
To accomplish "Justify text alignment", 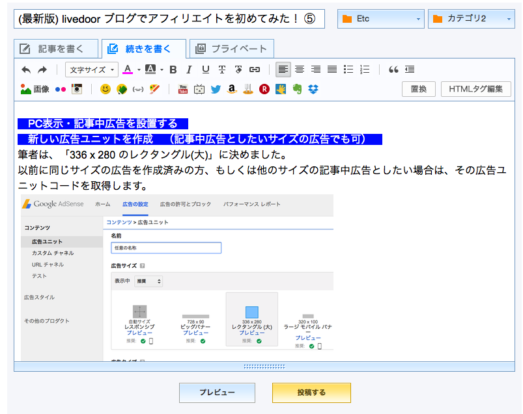I will (332, 70).
